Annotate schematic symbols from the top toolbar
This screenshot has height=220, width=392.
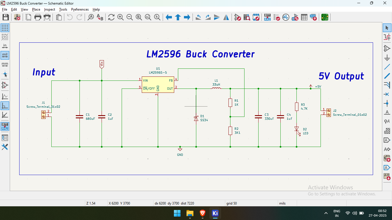(267, 17)
